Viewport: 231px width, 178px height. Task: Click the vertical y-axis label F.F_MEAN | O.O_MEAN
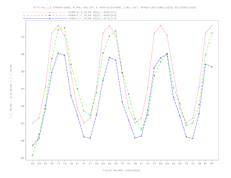point(11,91)
